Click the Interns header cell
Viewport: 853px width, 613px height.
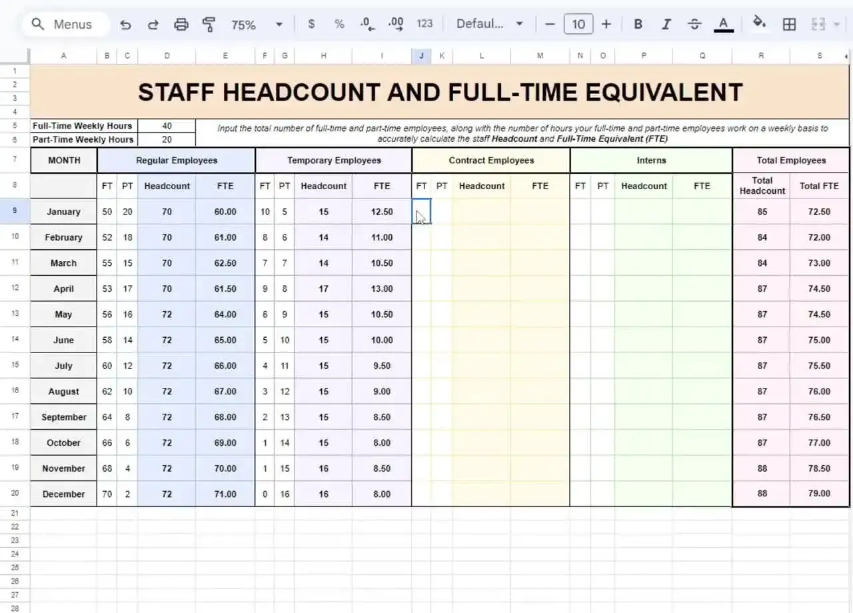point(651,161)
